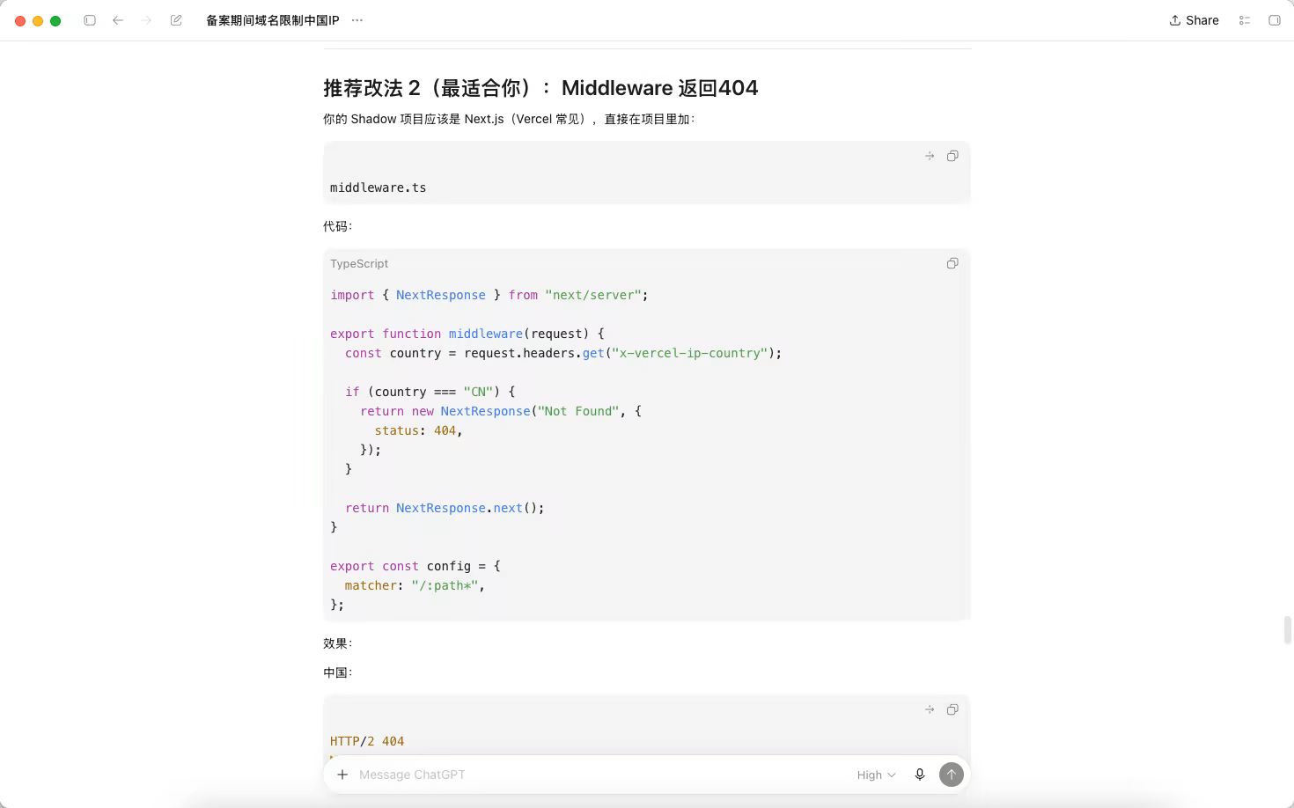Copy the TypeScript code block
The height and width of the screenshot is (808, 1294).
(x=952, y=263)
